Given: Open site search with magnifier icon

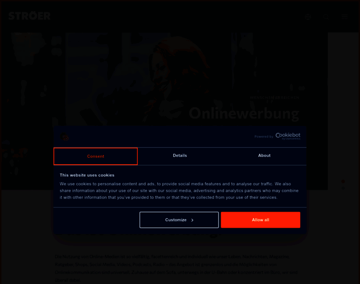Looking at the screenshot, I should (x=326, y=17).
